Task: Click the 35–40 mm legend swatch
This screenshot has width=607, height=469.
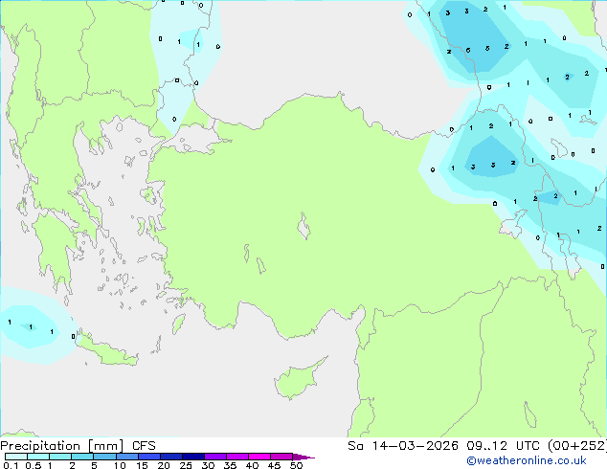Action: pos(237,457)
